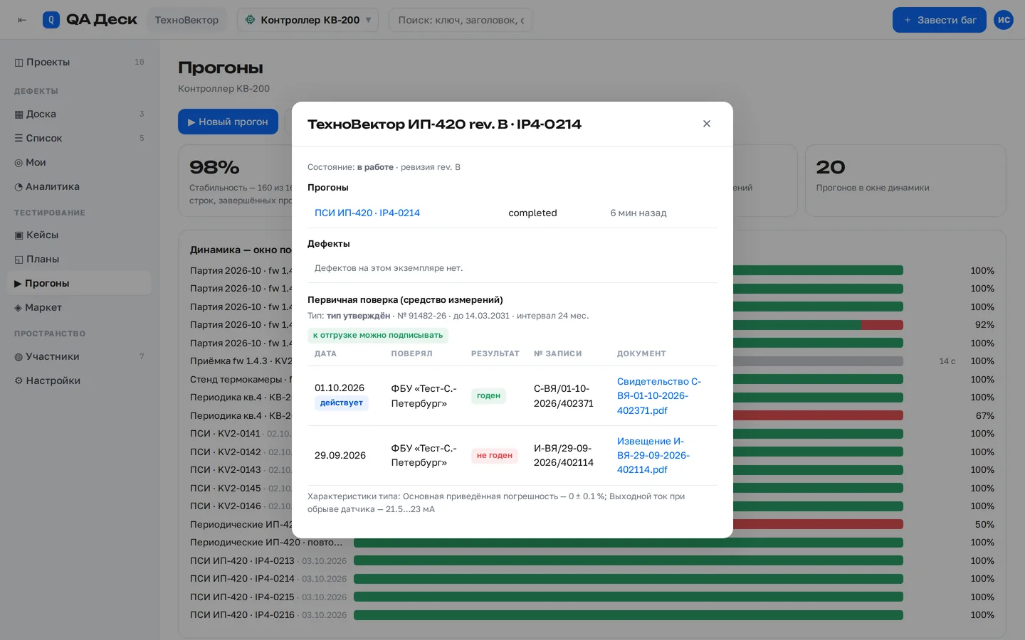1025x640 pixels.
Task: Click the 'действует' status badge
Action: click(342, 403)
